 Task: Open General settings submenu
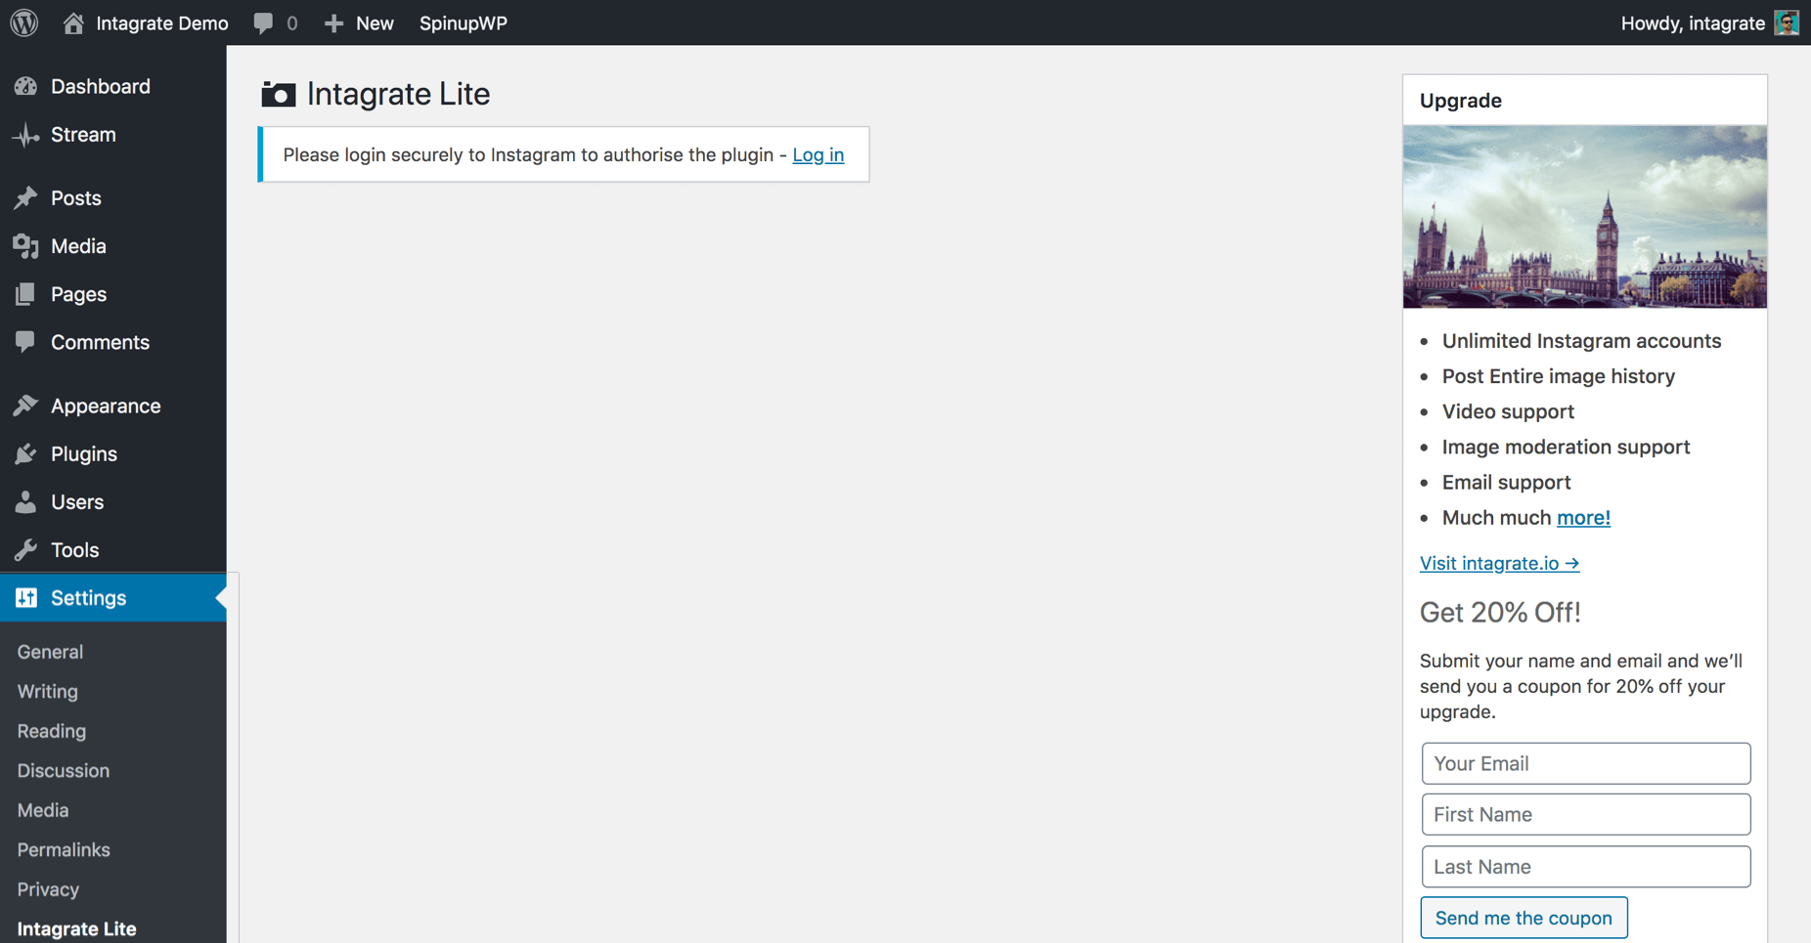(x=50, y=652)
